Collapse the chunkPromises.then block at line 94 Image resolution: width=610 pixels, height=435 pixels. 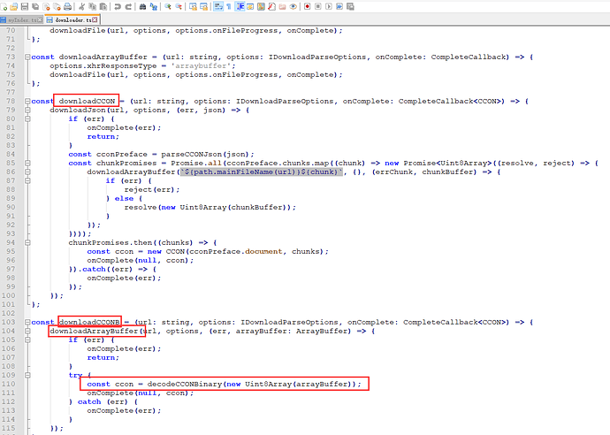click(27, 242)
